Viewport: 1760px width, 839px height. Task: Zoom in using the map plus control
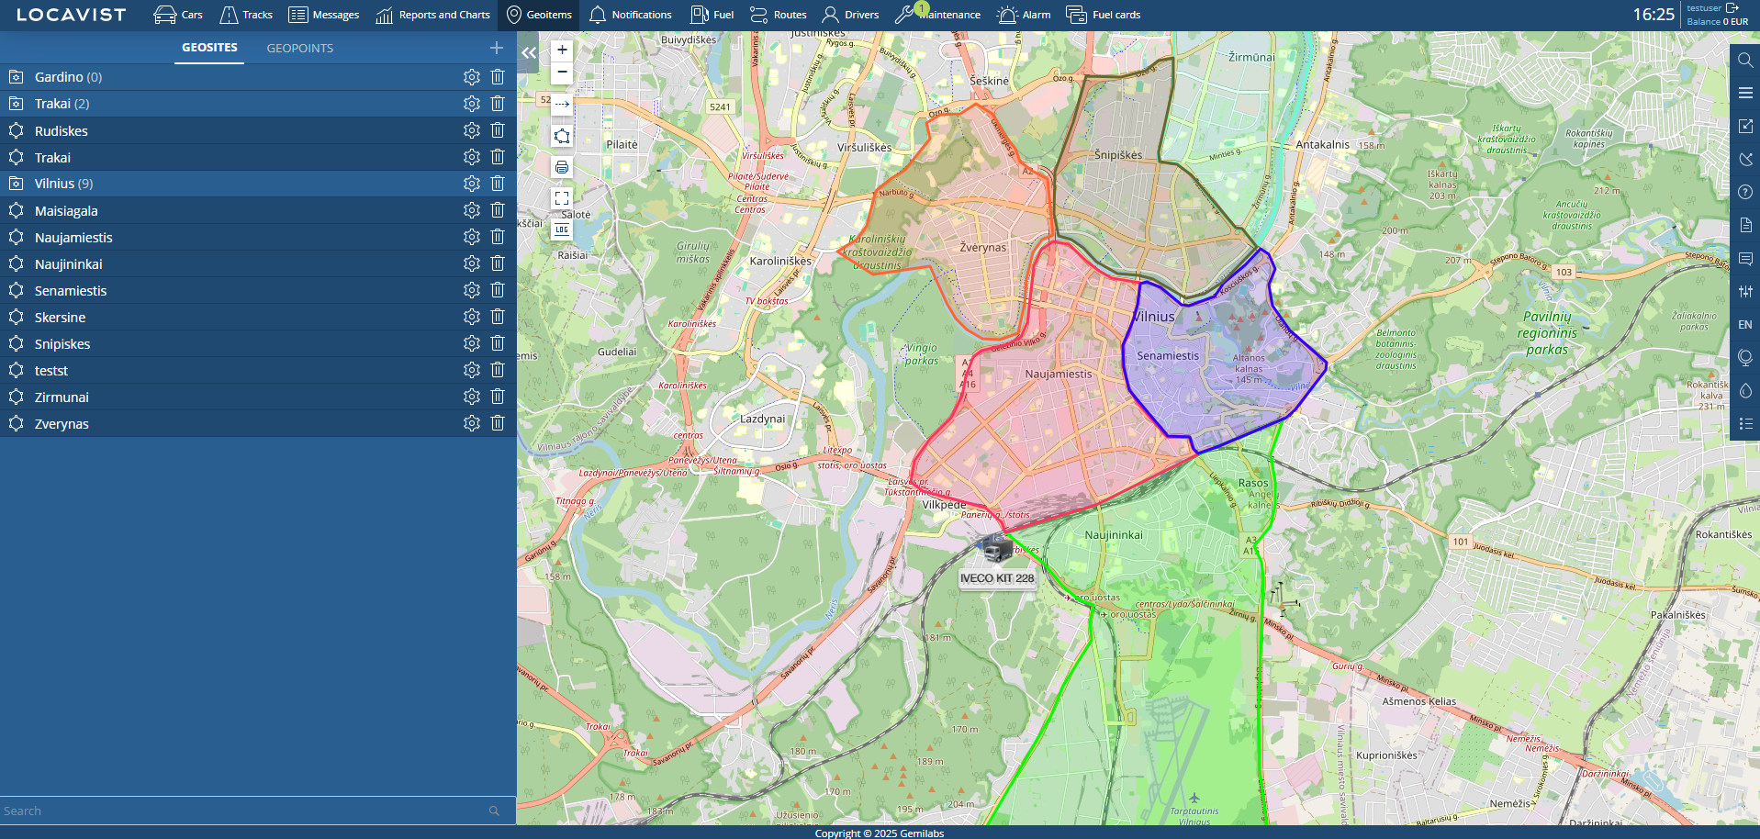pyautogui.click(x=561, y=50)
